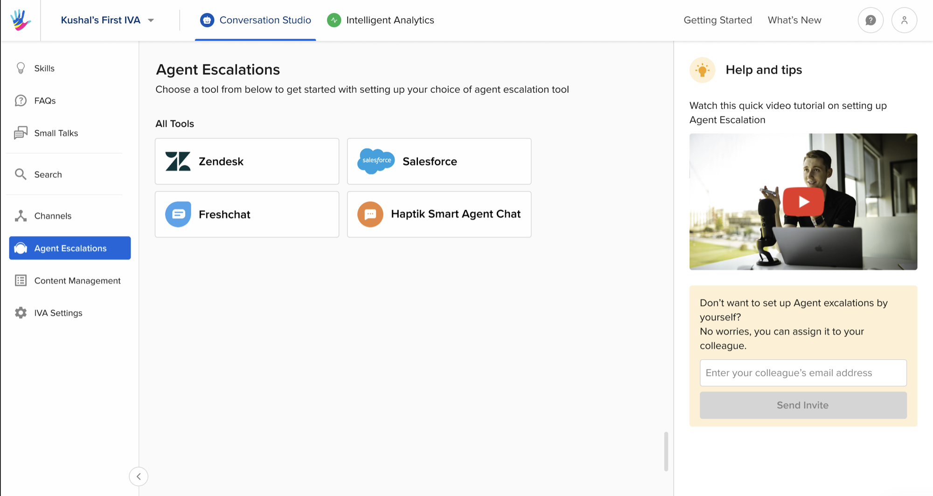The image size is (933, 496).
Task: Expand the Kushal's First IVA dropdown
Action: [x=150, y=20]
